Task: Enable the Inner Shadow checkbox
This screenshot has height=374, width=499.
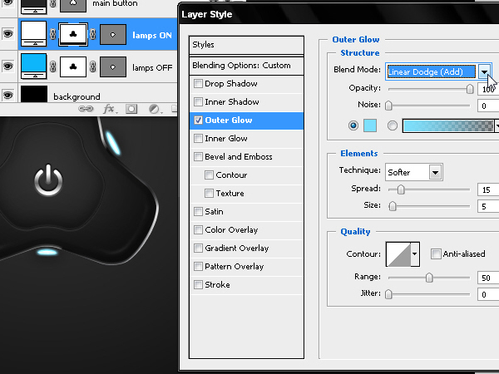Action: click(198, 101)
